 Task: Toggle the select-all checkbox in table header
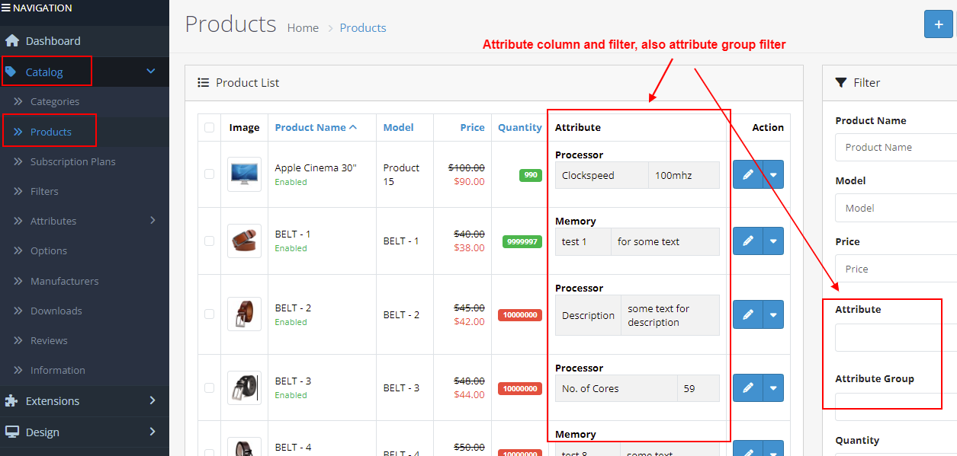pyautogui.click(x=210, y=128)
